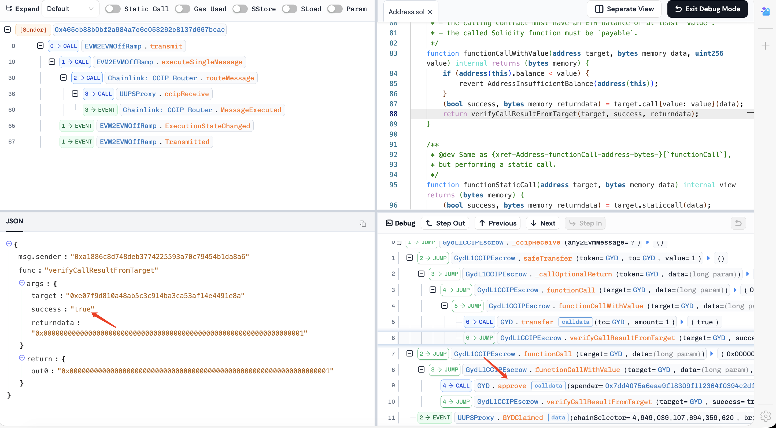776x428 pixels.
Task: Click the plus icon in right sidebar
Action: [765, 46]
